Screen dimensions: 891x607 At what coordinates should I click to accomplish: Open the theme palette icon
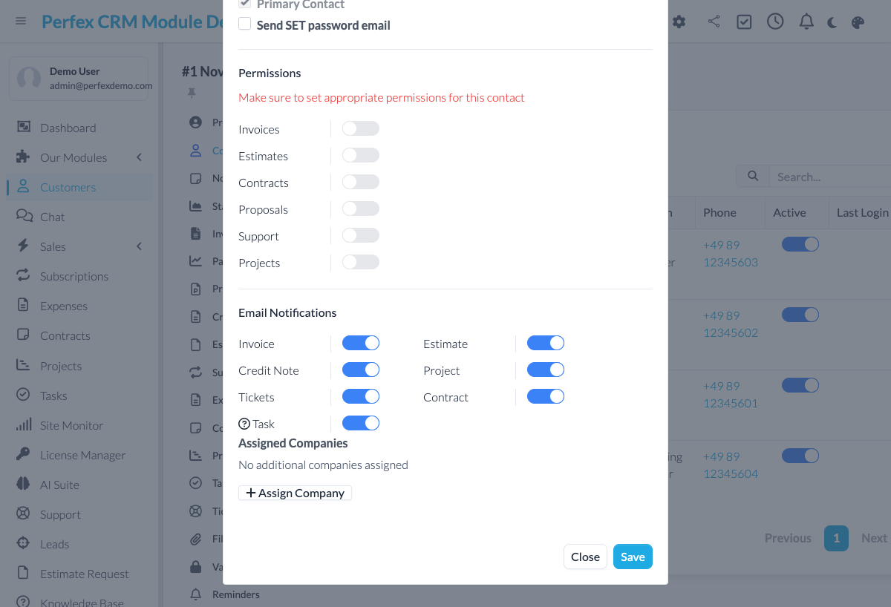tap(858, 22)
